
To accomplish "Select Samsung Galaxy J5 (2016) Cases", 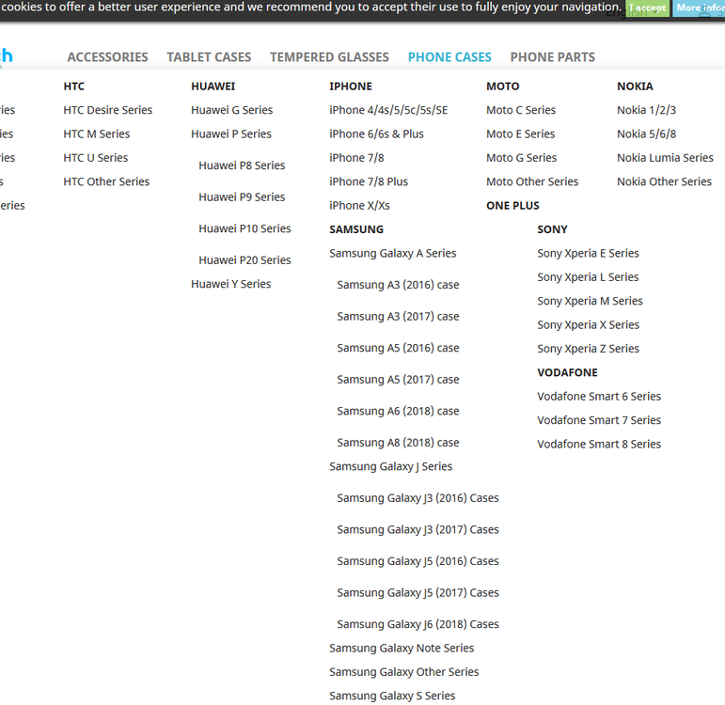I will coord(418,561).
